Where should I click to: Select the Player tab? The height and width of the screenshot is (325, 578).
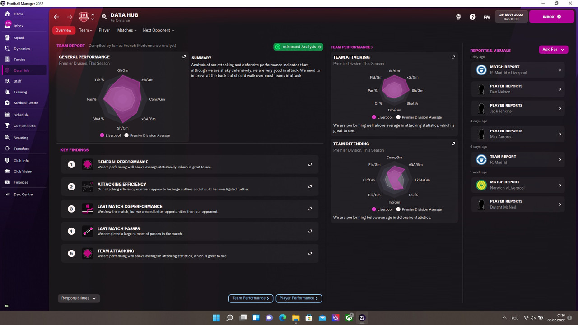[104, 30]
